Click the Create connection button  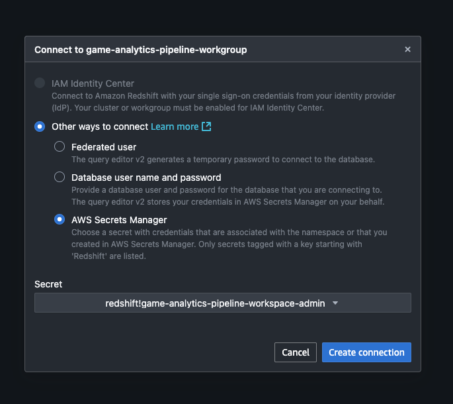click(366, 352)
